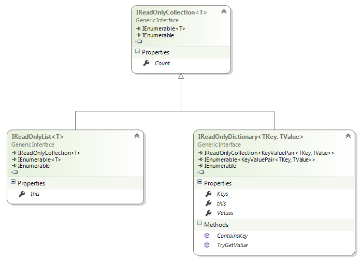Click IEnumerable<T> base in IReadOnlyCollection<T>

pos(164,28)
